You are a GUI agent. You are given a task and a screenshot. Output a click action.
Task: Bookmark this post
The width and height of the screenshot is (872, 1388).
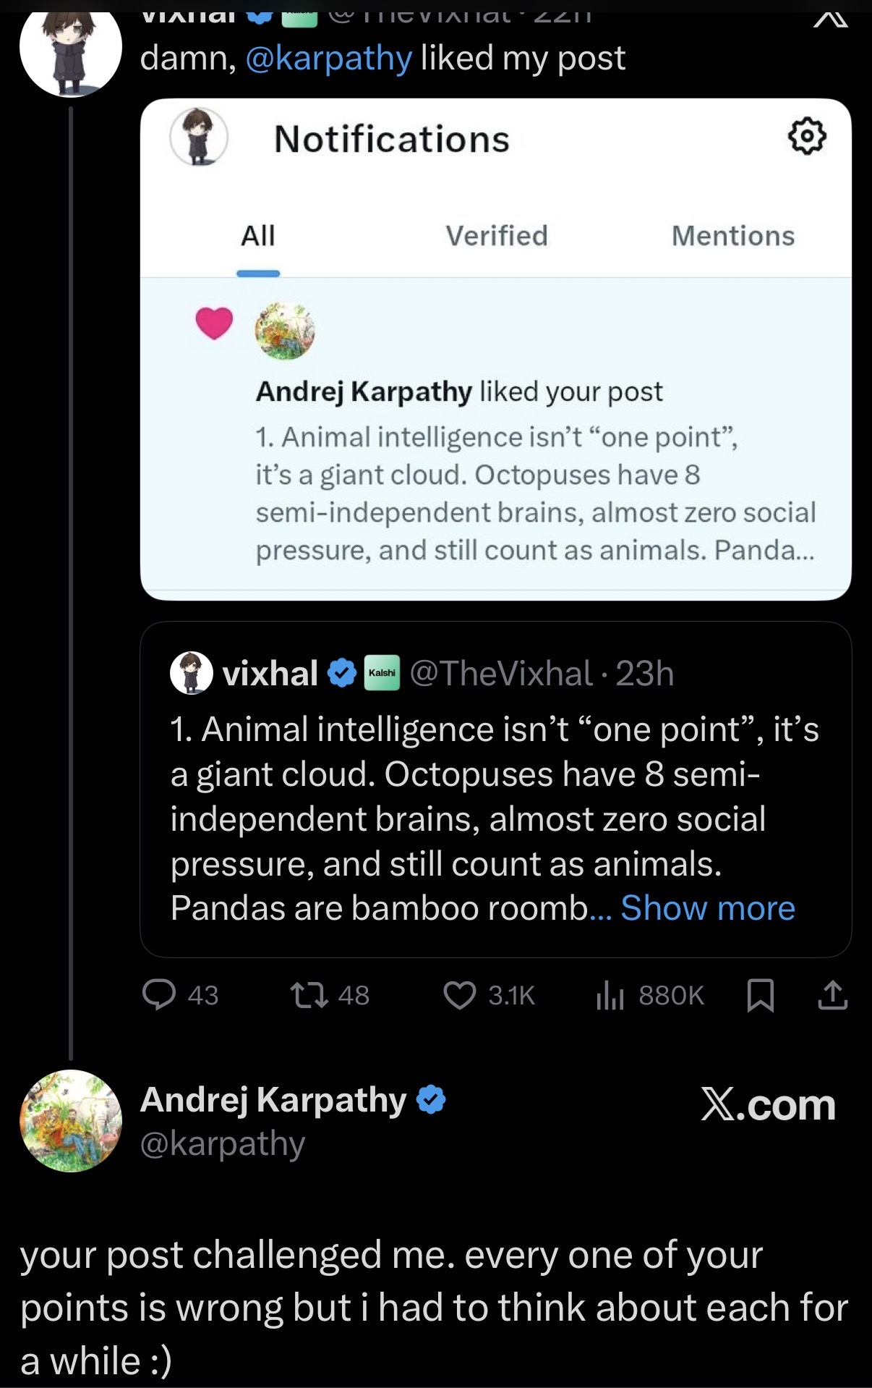tap(760, 995)
